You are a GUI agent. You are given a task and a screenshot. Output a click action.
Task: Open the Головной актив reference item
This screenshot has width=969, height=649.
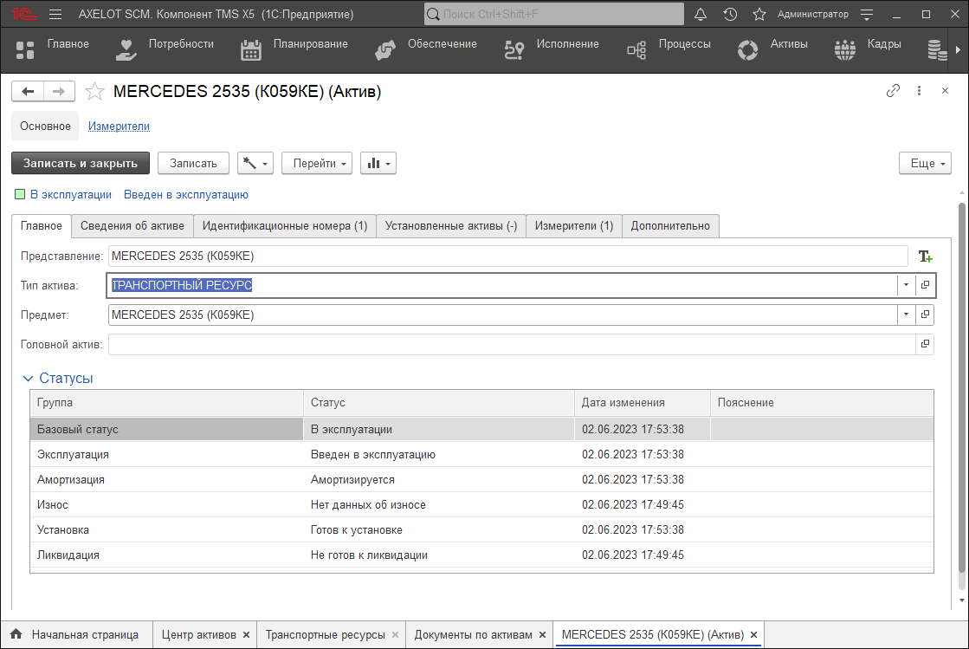[x=925, y=344]
